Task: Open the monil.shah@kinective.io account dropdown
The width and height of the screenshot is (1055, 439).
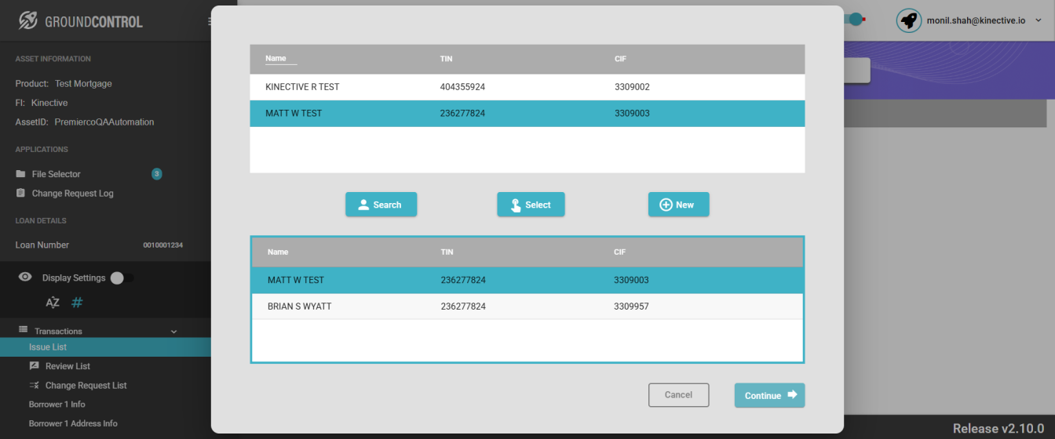Action: click(x=1039, y=20)
